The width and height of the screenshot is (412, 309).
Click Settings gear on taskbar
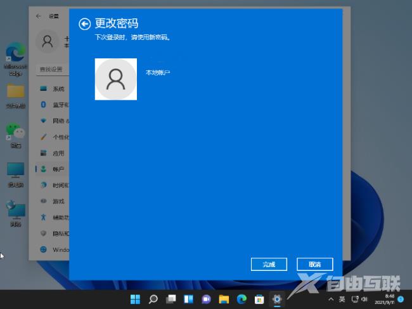coord(277,299)
